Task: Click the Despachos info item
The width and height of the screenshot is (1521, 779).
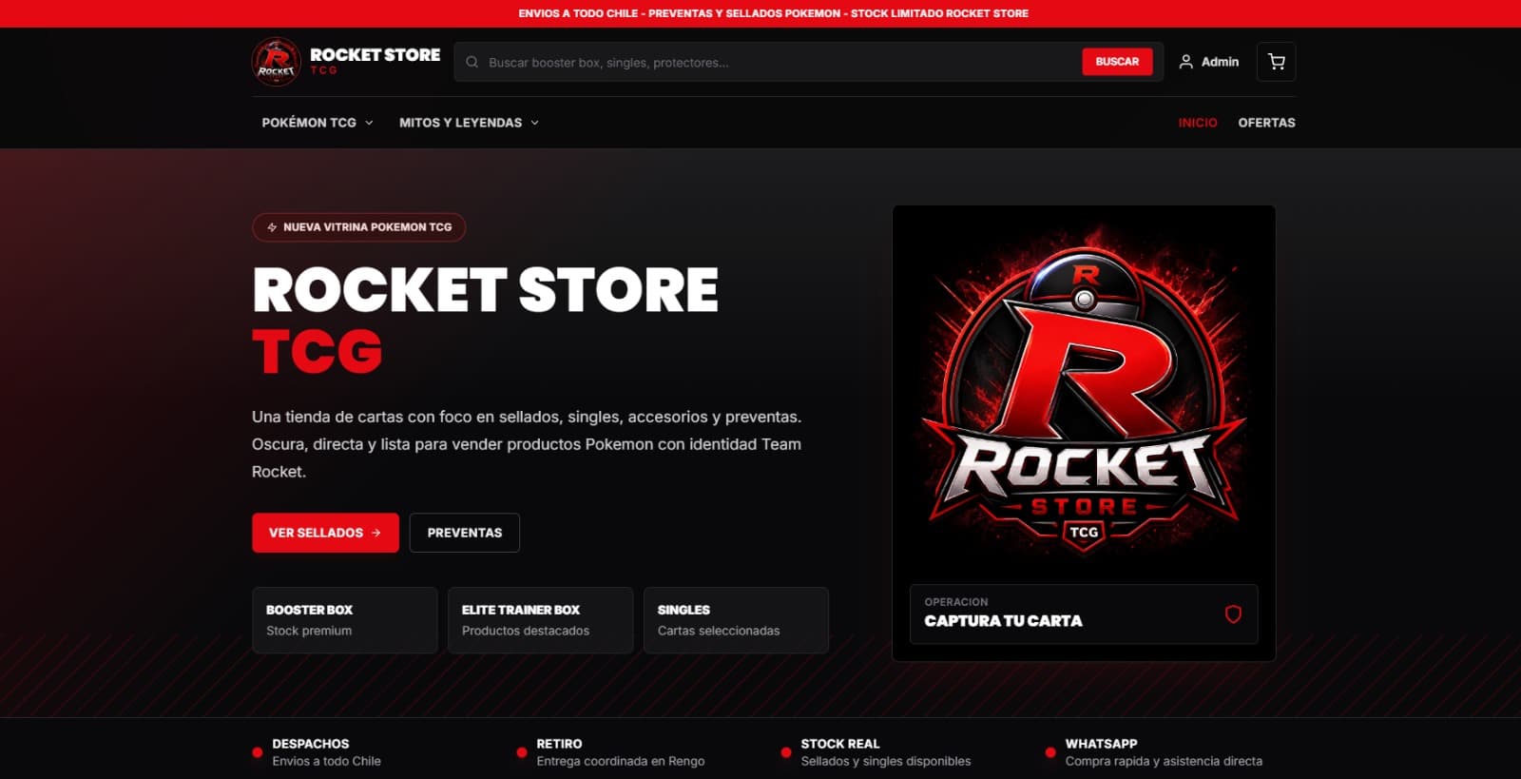Action: pos(317,752)
